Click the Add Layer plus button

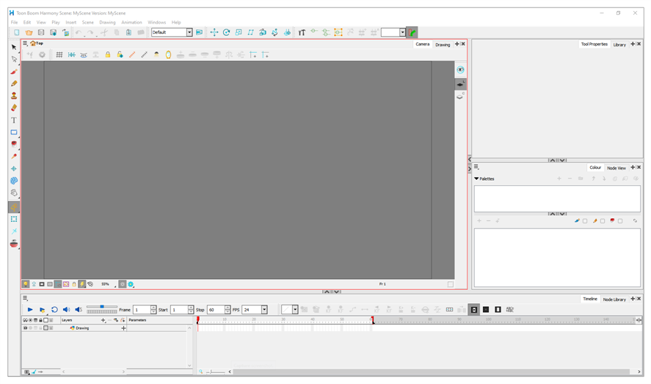coord(103,320)
